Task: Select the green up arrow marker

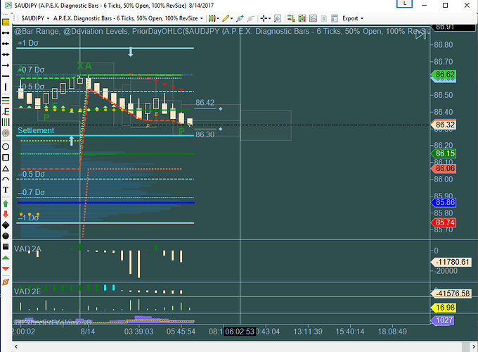Action: click(x=6, y=203)
